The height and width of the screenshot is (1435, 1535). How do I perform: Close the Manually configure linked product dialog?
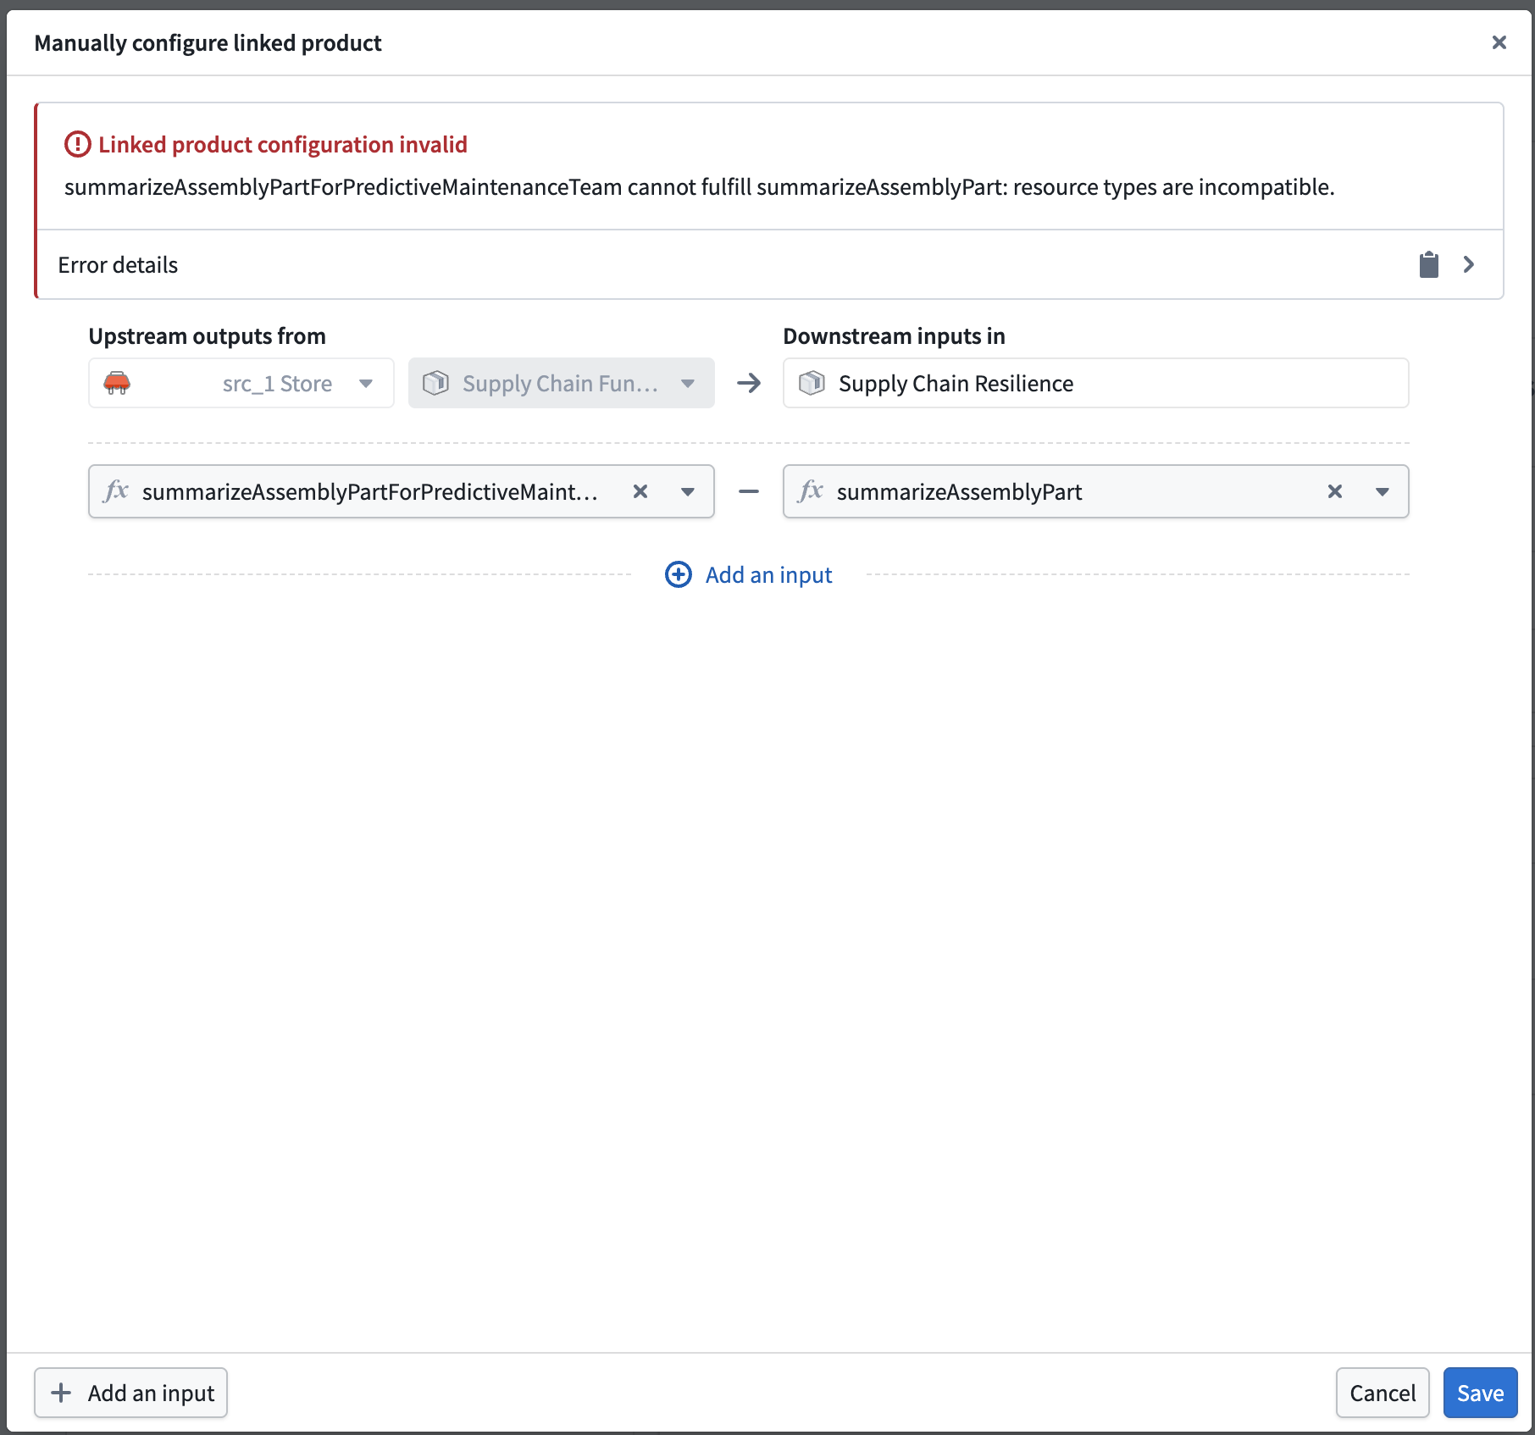point(1499,42)
